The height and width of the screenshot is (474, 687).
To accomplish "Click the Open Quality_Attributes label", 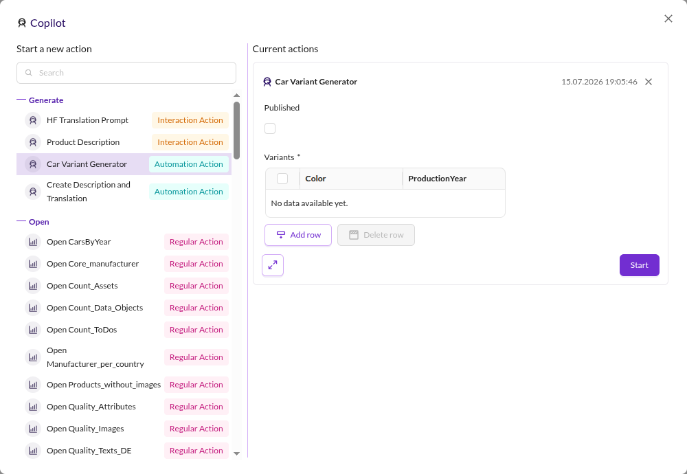I will (91, 407).
